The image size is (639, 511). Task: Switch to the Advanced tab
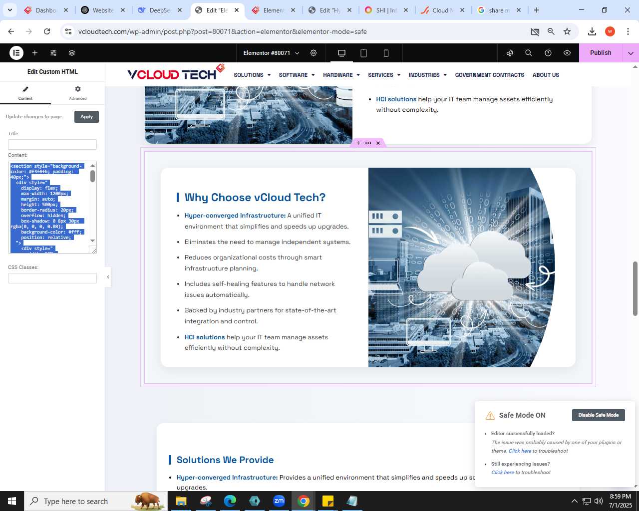click(x=78, y=93)
